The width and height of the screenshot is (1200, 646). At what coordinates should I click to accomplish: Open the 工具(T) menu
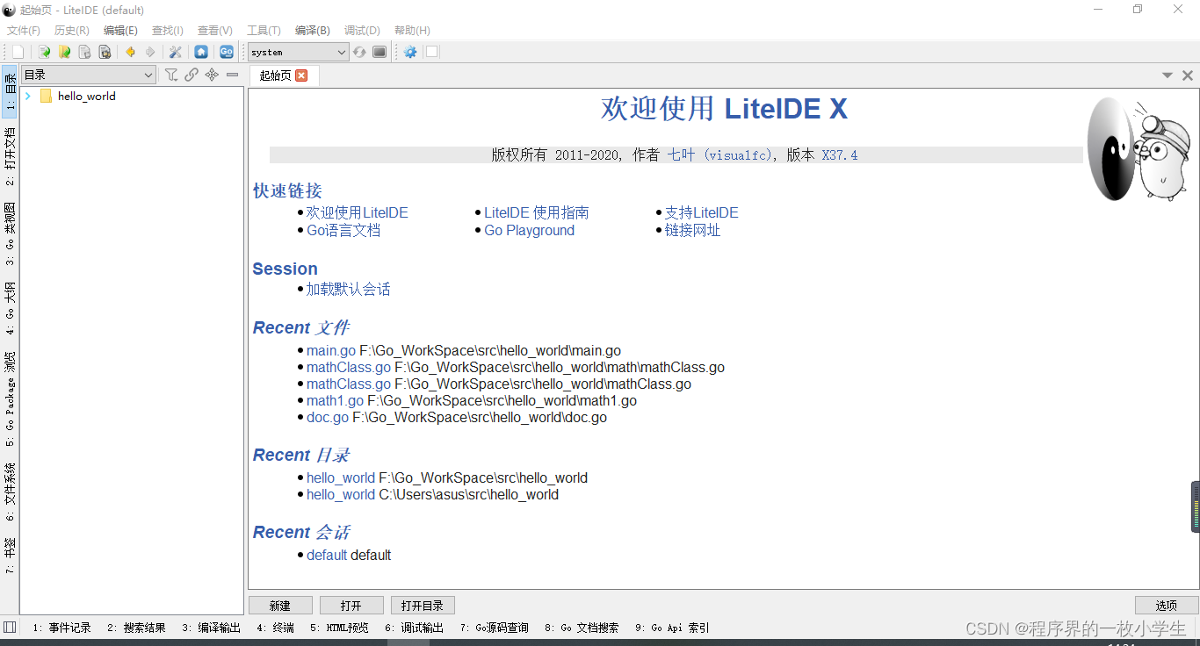[x=264, y=30]
